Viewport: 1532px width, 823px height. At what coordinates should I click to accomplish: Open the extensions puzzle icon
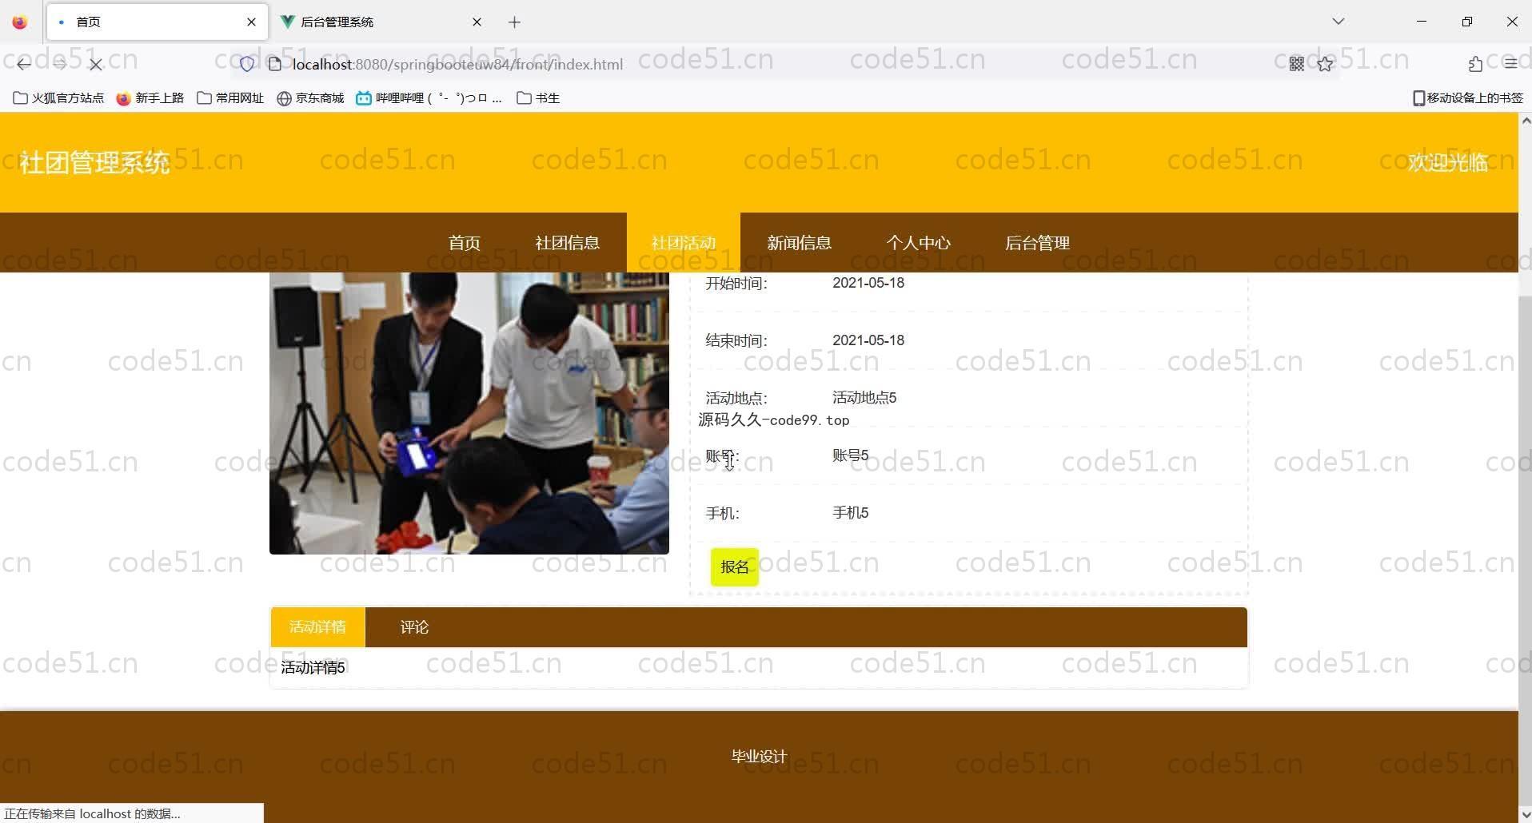pyautogui.click(x=1475, y=64)
